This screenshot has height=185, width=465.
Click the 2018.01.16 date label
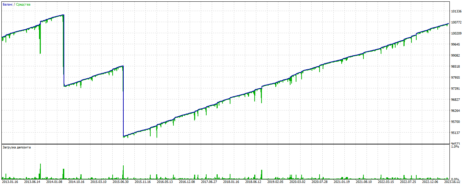pos(231,182)
